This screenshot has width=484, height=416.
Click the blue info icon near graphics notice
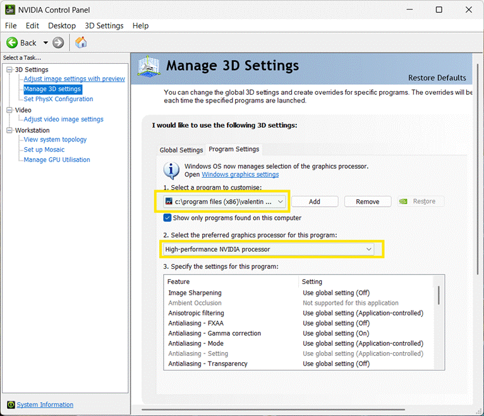coord(171,170)
